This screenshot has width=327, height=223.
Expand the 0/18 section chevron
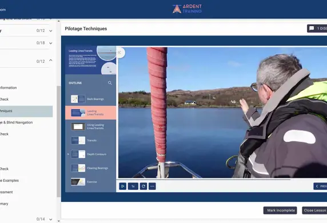pos(51,43)
